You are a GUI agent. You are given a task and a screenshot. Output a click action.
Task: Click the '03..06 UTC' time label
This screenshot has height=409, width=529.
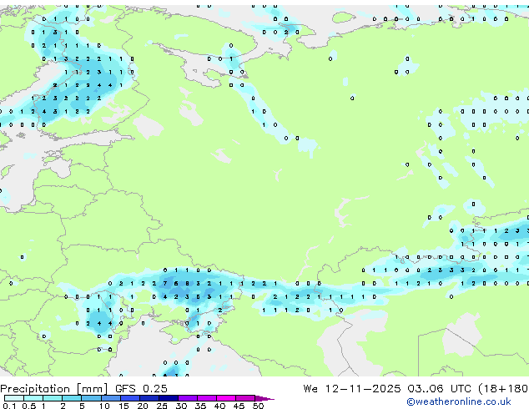tap(439, 389)
